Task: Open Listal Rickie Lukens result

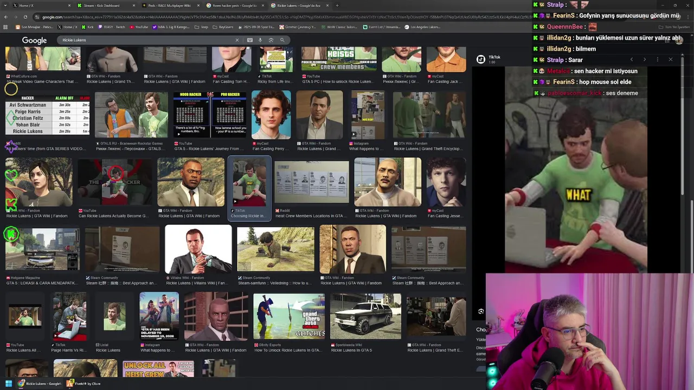Action: (114, 316)
